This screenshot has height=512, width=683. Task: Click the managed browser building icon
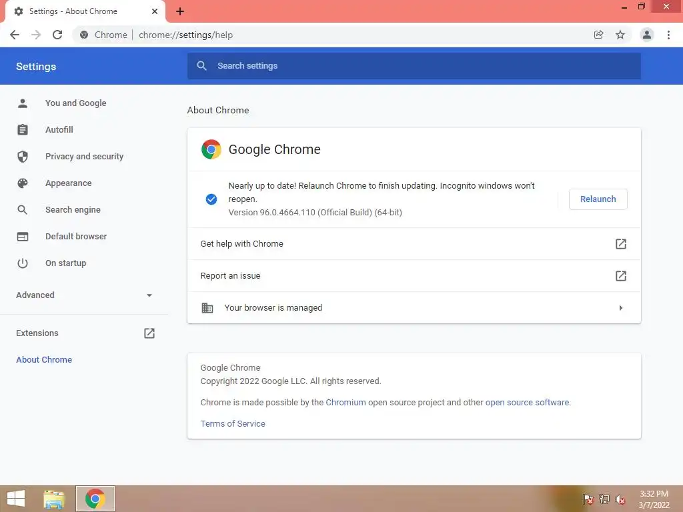[x=207, y=308]
